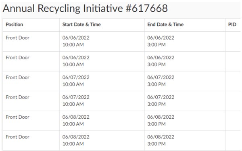Click the Annual Recycling Initiative #617668 title

85,8
